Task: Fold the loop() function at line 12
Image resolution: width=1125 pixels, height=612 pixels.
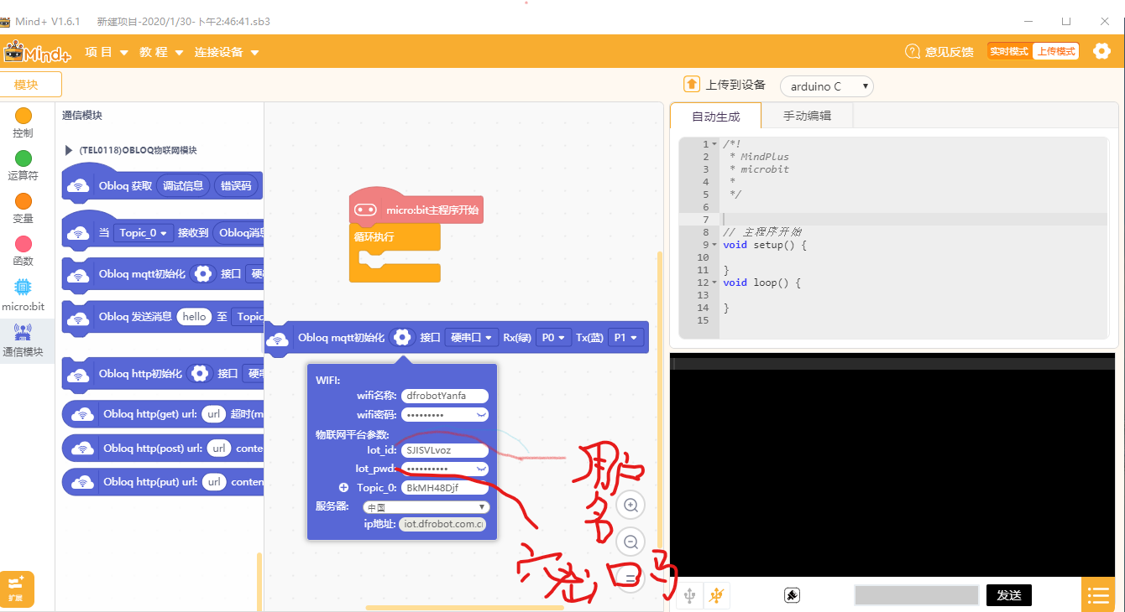Action: coord(714,283)
